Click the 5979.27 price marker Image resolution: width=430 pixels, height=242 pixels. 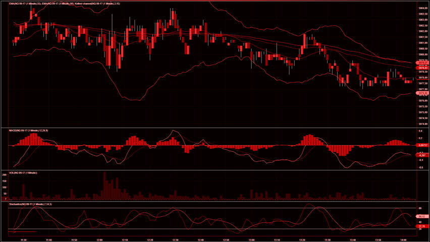(x=422, y=63)
